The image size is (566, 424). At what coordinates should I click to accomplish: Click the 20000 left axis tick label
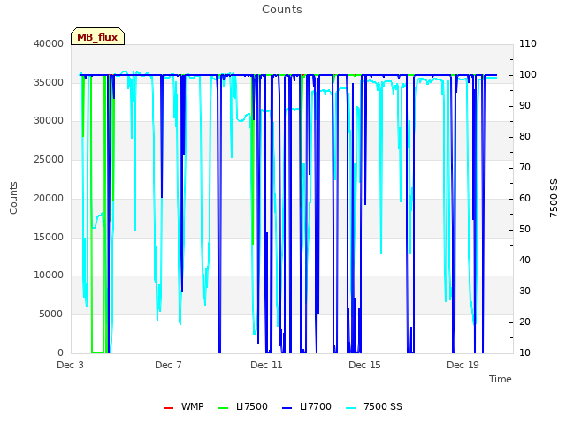[49, 198]
